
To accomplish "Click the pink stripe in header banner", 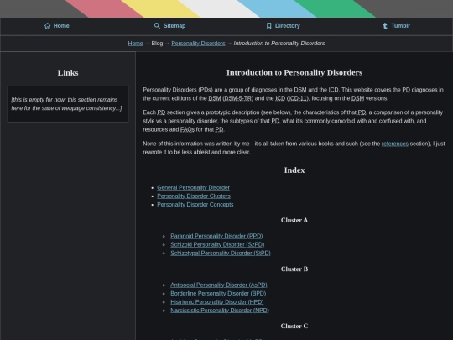I will click(x=104, y=8).
